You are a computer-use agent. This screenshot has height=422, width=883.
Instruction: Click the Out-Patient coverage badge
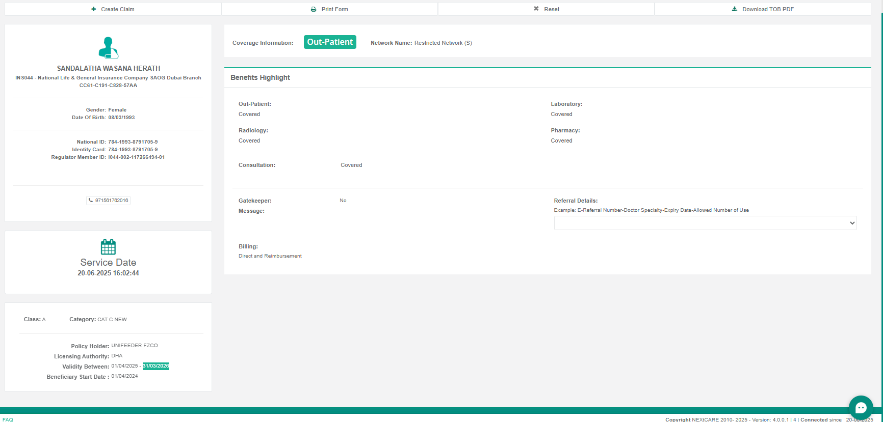coord(330,42)
